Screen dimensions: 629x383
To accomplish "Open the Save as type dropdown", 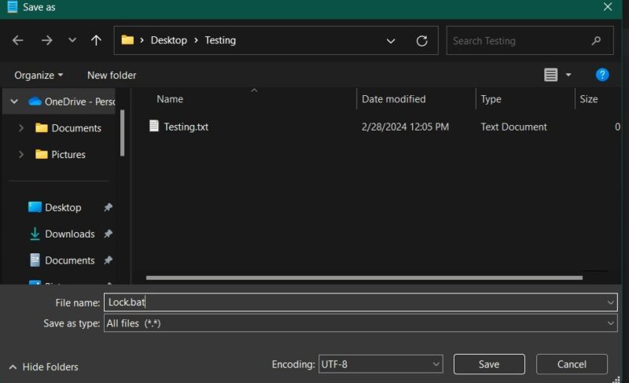I will tap(361, 323).
